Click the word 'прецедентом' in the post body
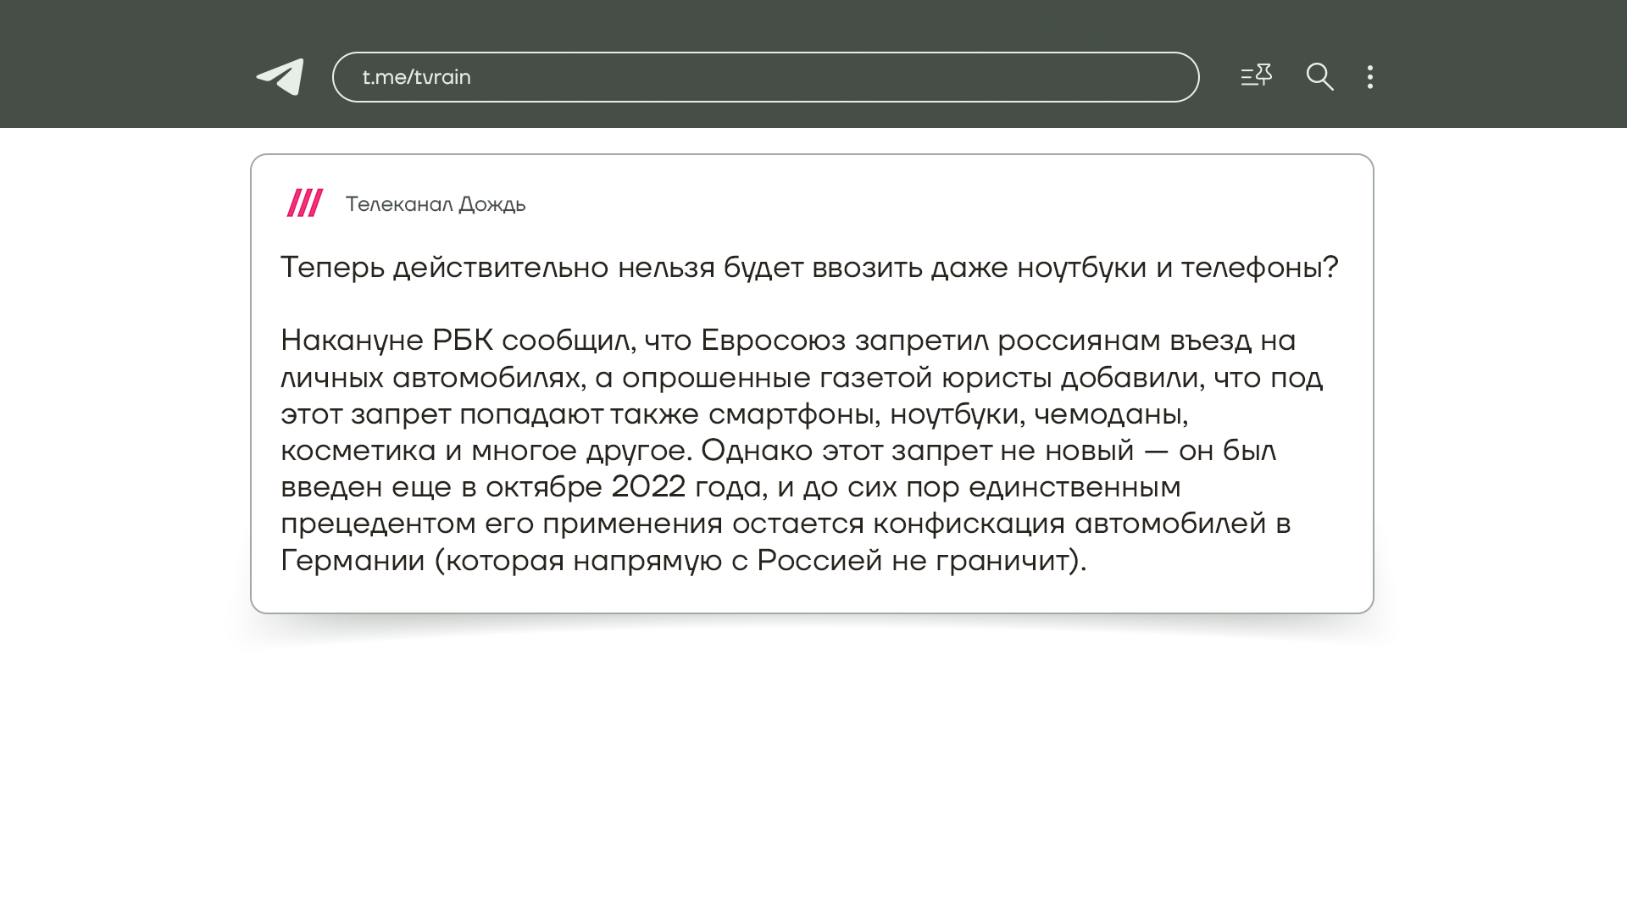This screenshot has width=1627, height=915. click(378, 524)
